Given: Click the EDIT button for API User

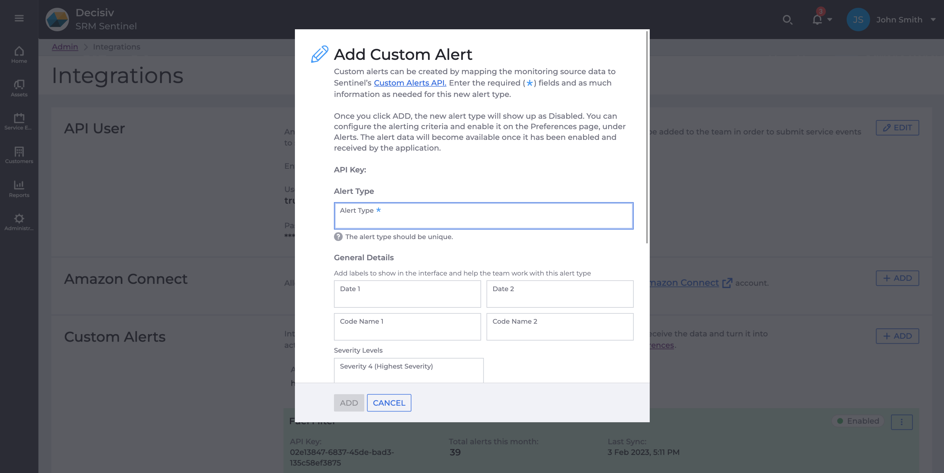Looking at the screenshot, I should (x=897, y=128).
